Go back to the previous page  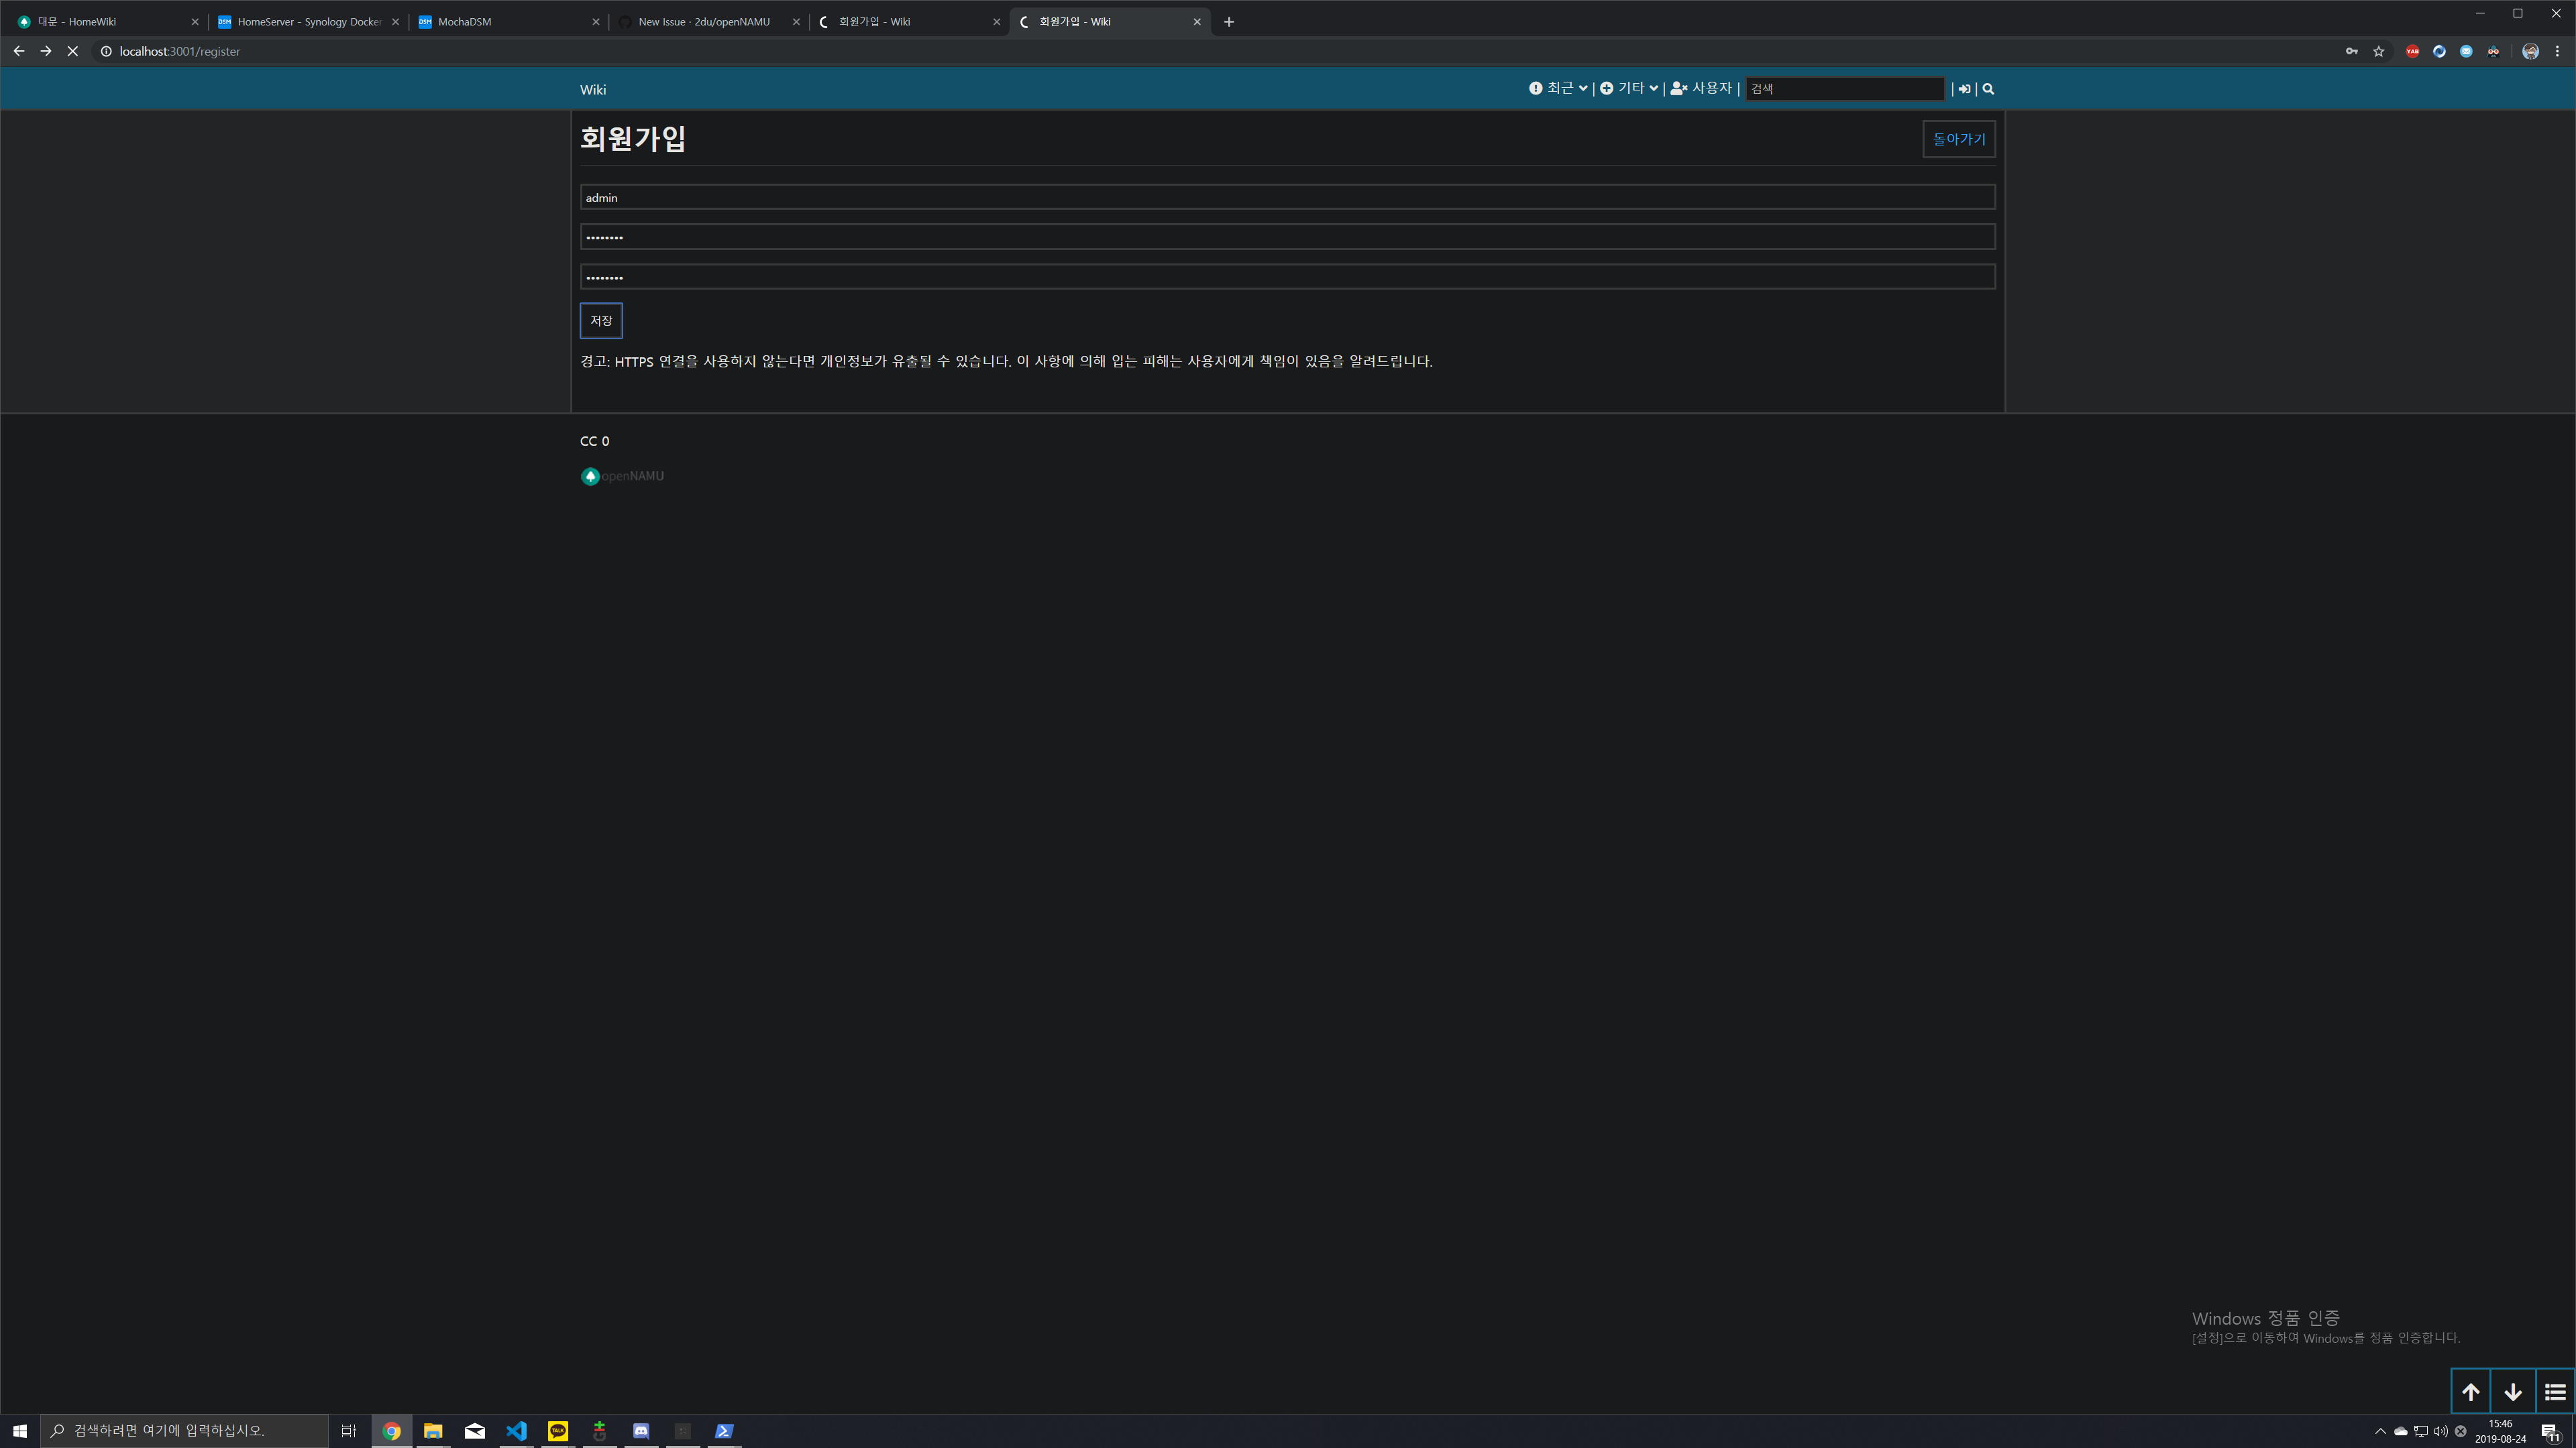pyautogui.click(x=18, y=51)
